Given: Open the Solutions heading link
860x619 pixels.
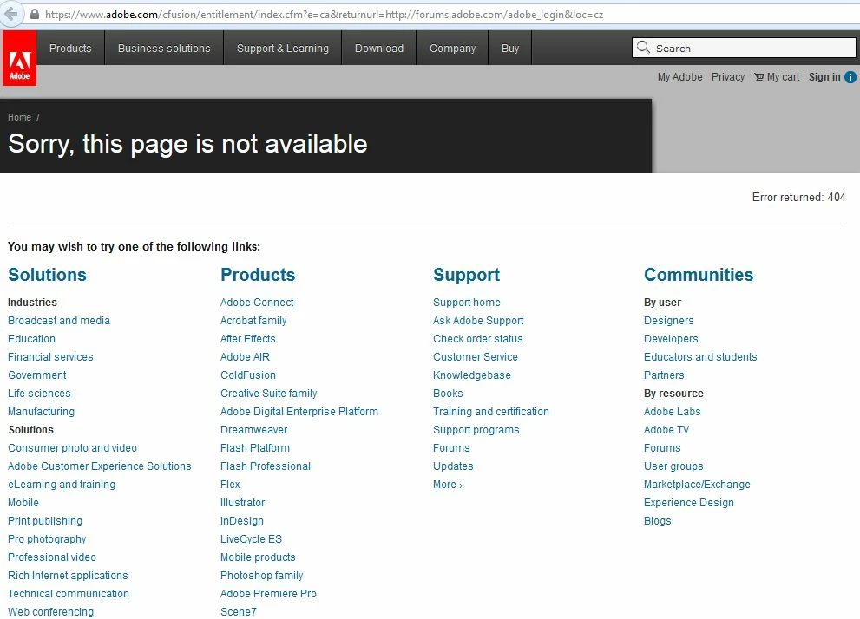Looking at the screenshot, I should [47, 275].
